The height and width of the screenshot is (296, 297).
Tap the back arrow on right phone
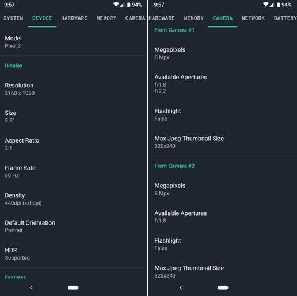tap(181, 287)
